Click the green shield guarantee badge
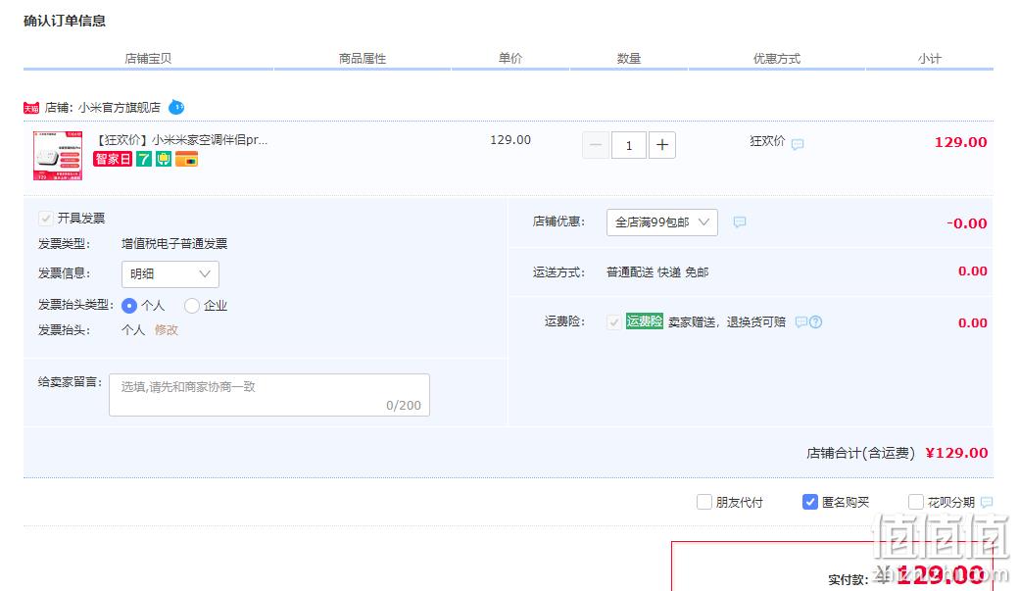The width and height of the screenshot is (1018, 591). pyautogui.click(x=164, y=159)
